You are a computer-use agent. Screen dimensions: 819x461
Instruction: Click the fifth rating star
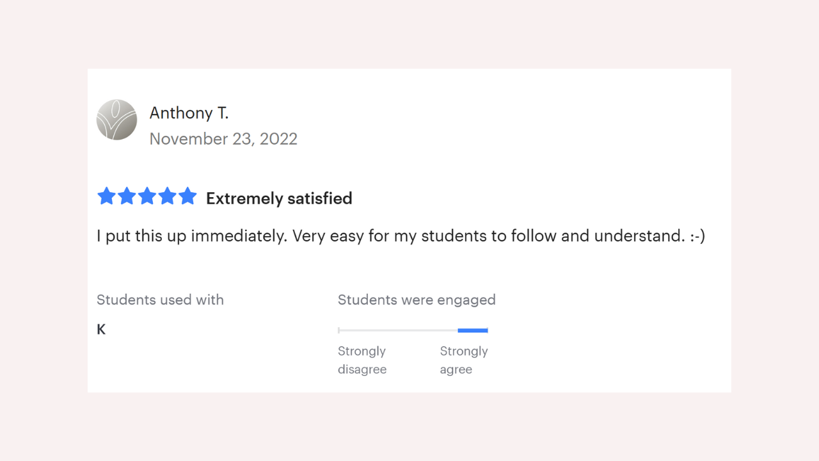point(187,197)
